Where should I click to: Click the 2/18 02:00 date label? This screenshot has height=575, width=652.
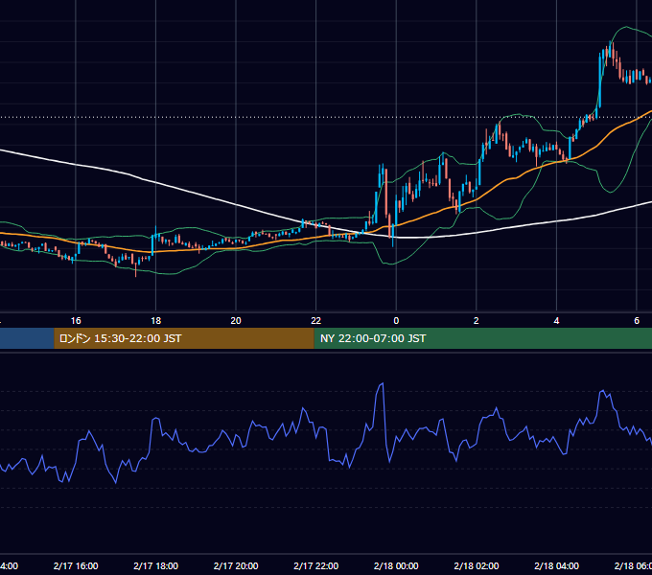[477, 565]
